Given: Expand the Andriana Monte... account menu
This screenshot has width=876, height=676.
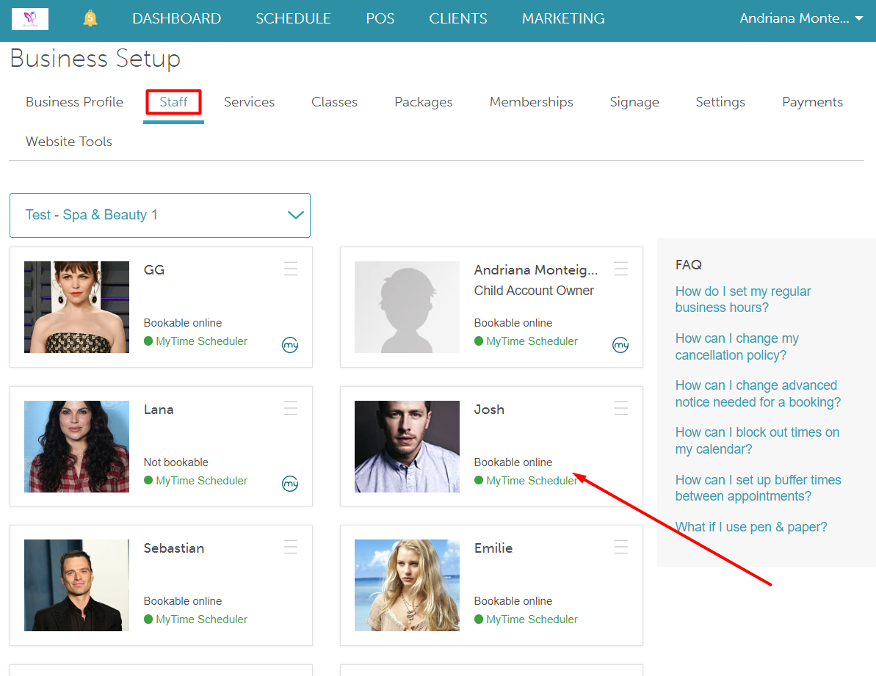Looking at the screenshot, I should [801, 18].
